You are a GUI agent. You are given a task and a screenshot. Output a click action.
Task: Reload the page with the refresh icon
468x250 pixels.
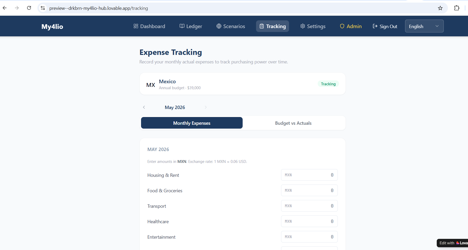click(29, 8)
